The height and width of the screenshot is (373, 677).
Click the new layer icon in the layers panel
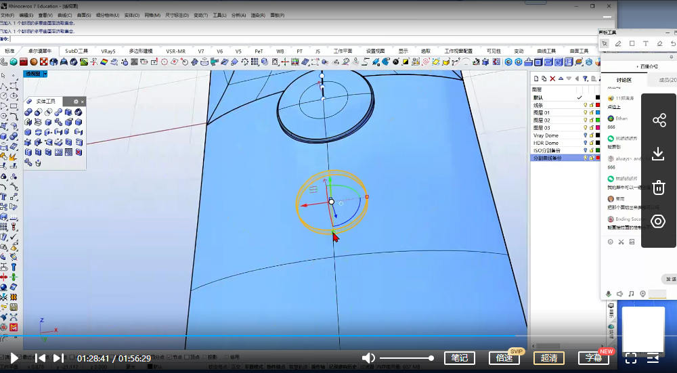537,79
